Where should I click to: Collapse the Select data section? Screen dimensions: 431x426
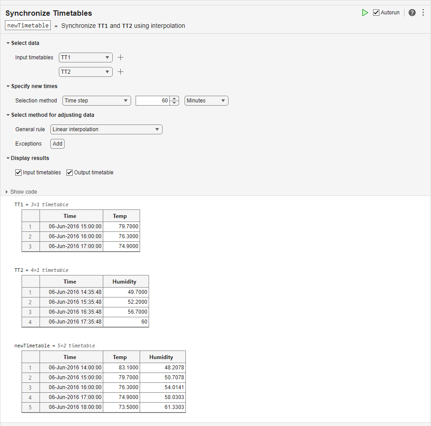click(x=8, y=43)
